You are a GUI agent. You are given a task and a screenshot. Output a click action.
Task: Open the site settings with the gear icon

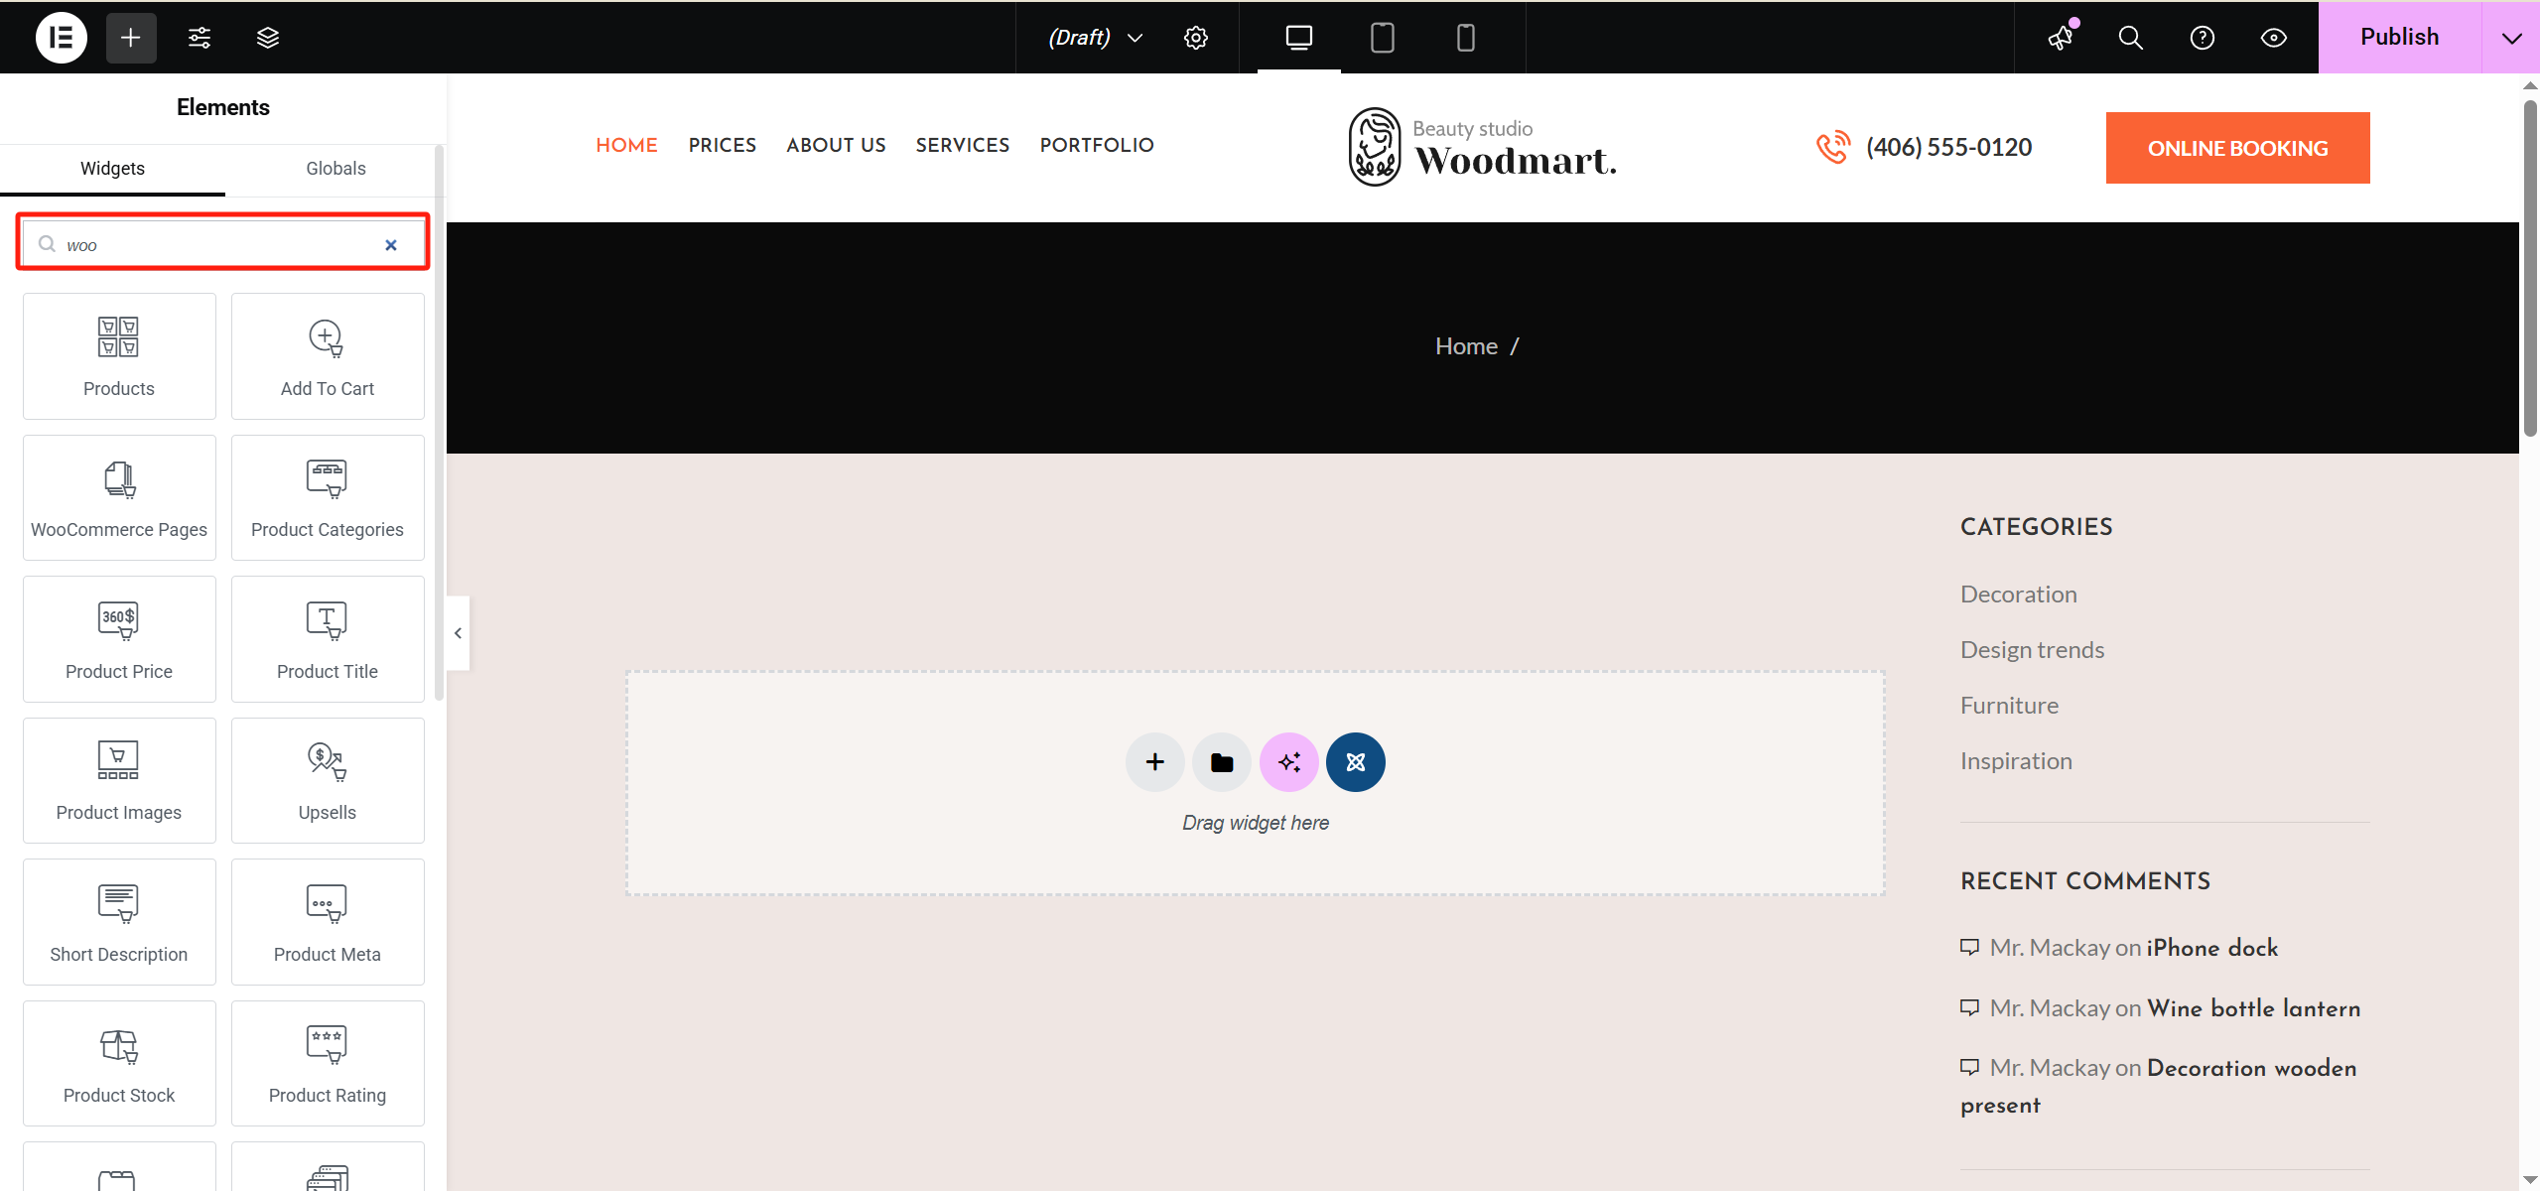[1195, 37]
